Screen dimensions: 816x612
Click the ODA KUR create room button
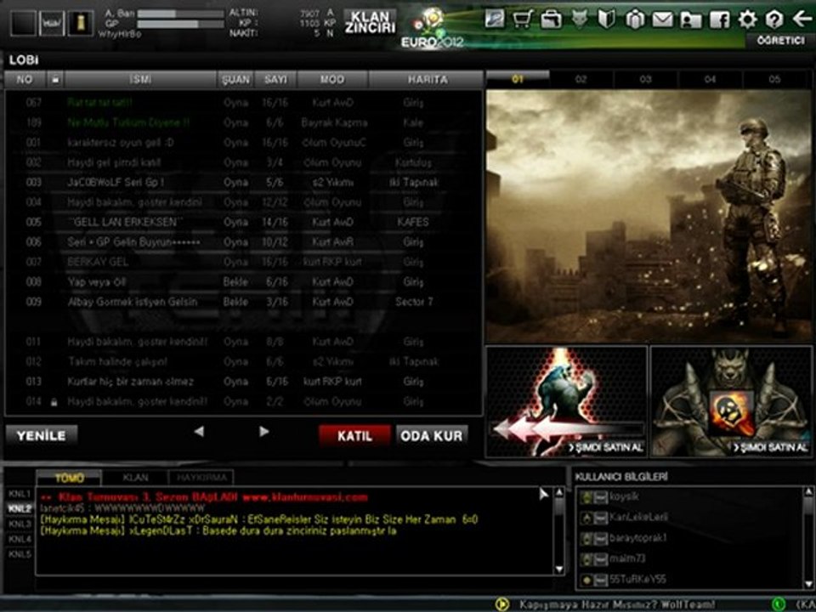click(x=432, y=435)
